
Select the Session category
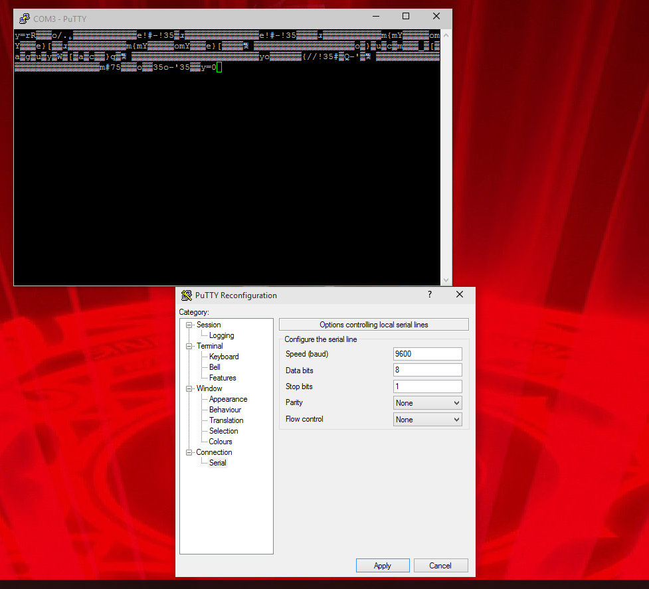click(209, 325)
